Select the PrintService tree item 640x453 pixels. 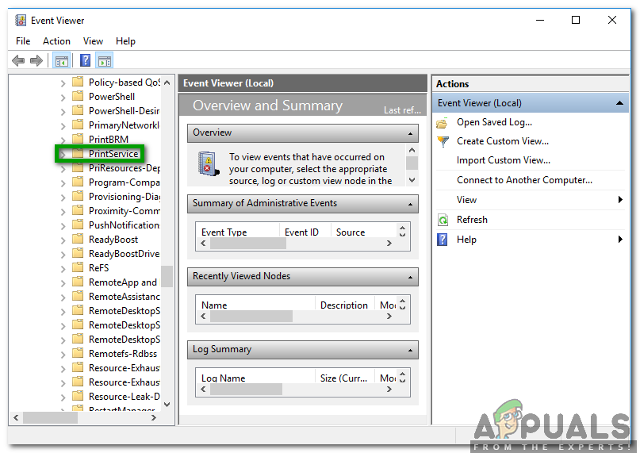113,154
